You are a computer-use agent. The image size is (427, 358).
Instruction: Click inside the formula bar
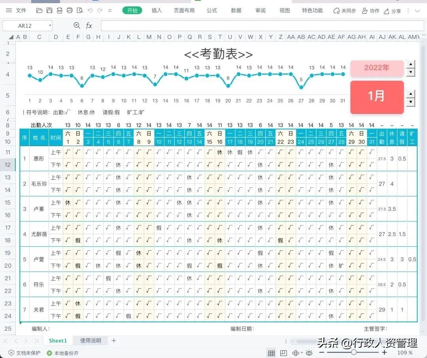point(257,25)
